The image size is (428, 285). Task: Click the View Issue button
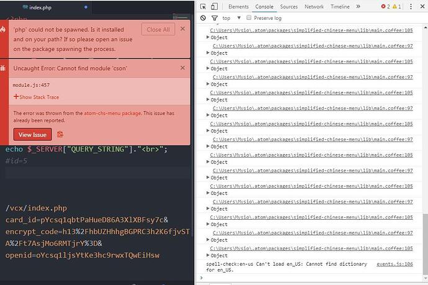(x=32, y=134)
